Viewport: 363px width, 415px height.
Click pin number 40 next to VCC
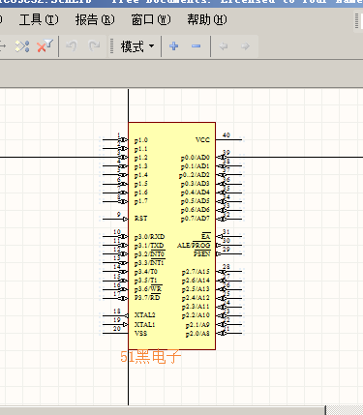point(227,135)
